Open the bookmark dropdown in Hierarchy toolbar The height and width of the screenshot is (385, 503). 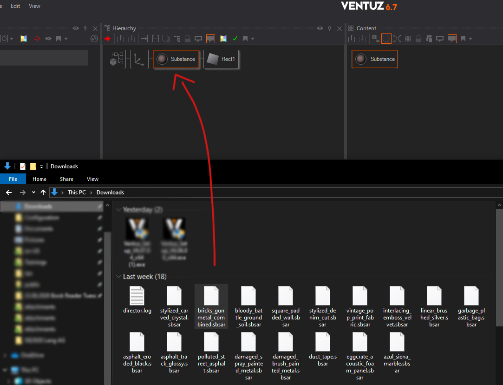(253, 39)
